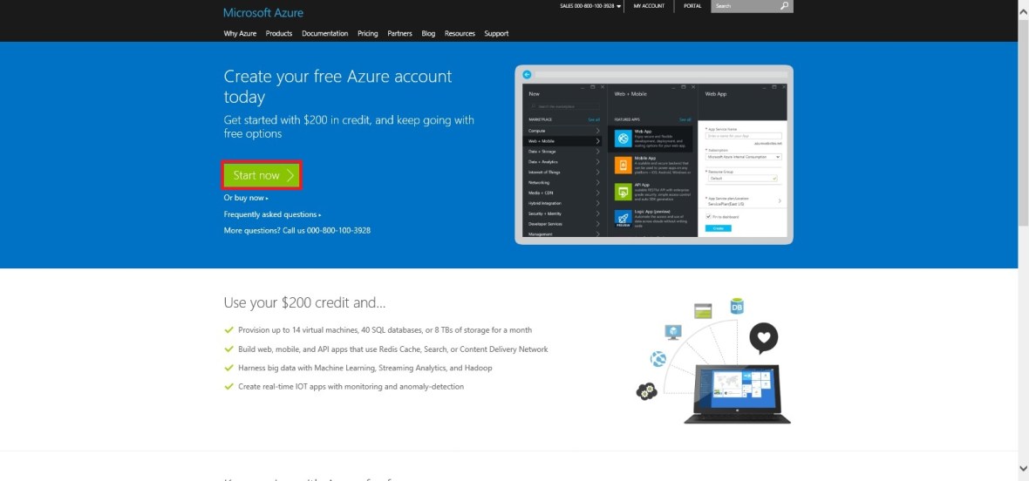
Task: Click the 'Build web, mobile, and API apps' line
Action: click(x=392, y=349)
